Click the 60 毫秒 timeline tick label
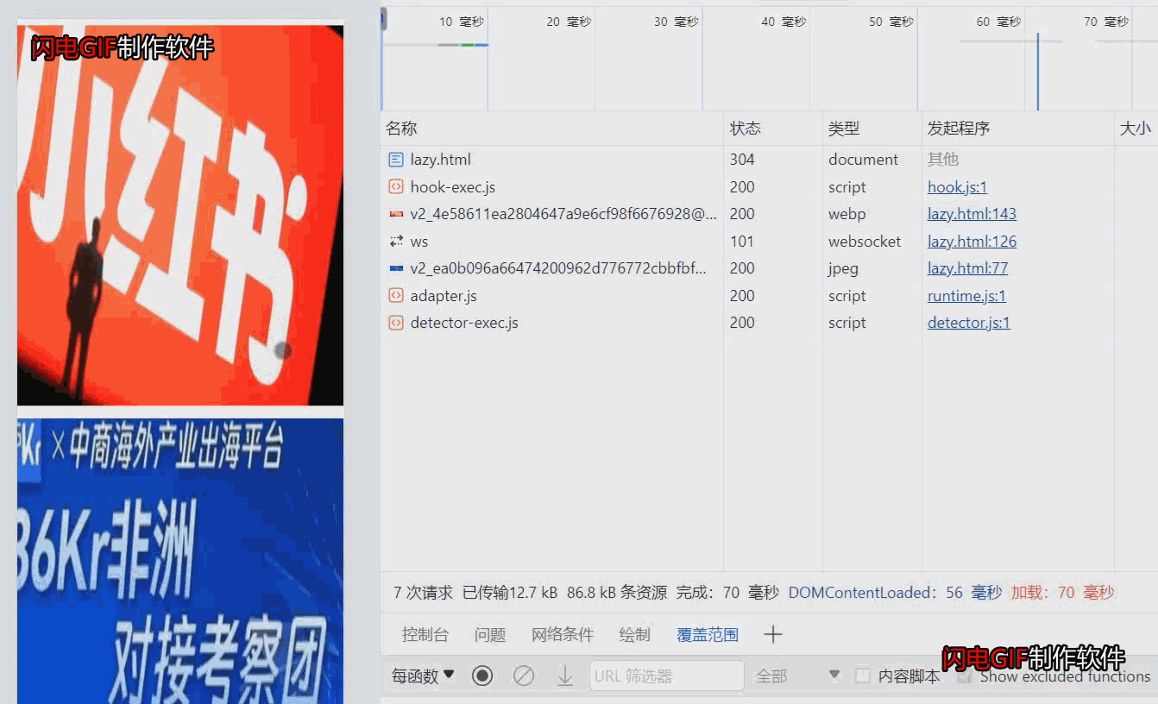This screenshot has height=704, width=1158. click(998, 22)
